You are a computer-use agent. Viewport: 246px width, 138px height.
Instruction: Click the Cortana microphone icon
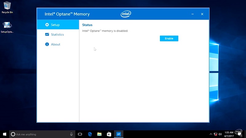click(x=71, y=134)
